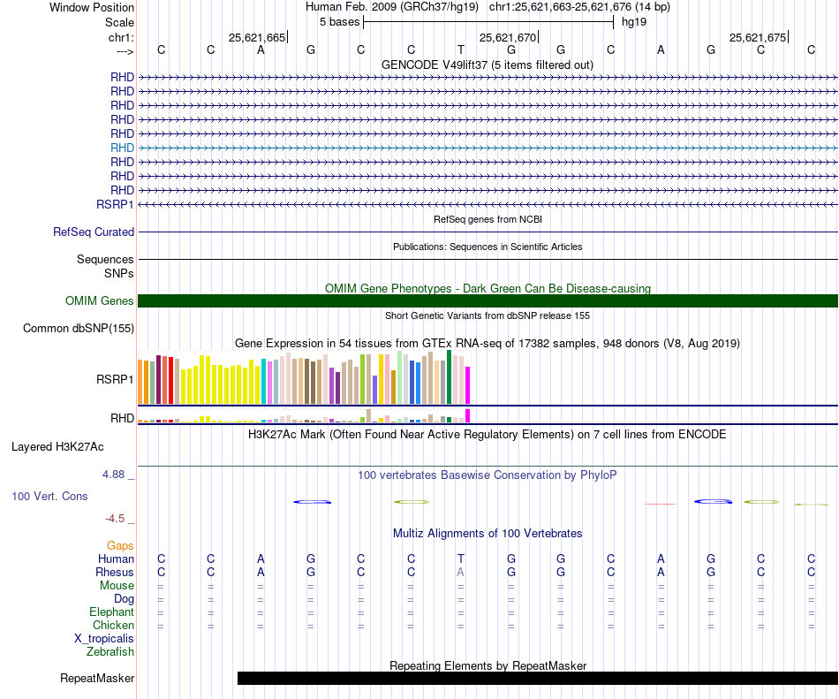Screen dimensions: 839x699
Task: Click the tall dark-green bar in RSRP1 chart
Action: pyautogui.click(x=450, y=376)
